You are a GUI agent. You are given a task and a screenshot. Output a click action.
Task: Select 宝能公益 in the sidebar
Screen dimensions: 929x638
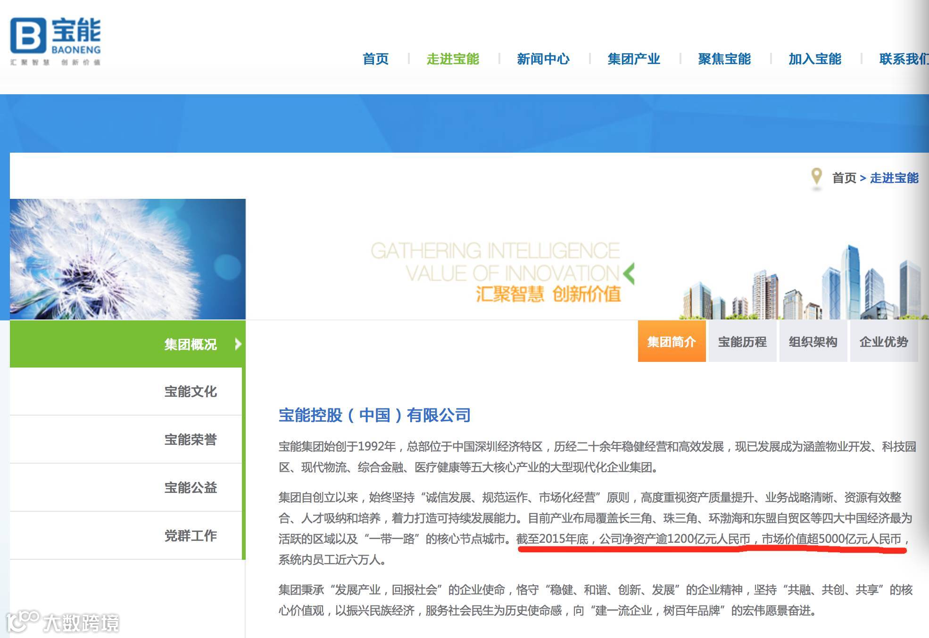click(191, 488)
